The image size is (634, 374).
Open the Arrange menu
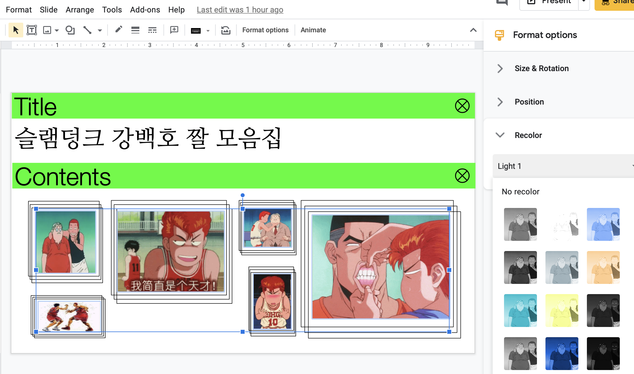coord(79,10)
